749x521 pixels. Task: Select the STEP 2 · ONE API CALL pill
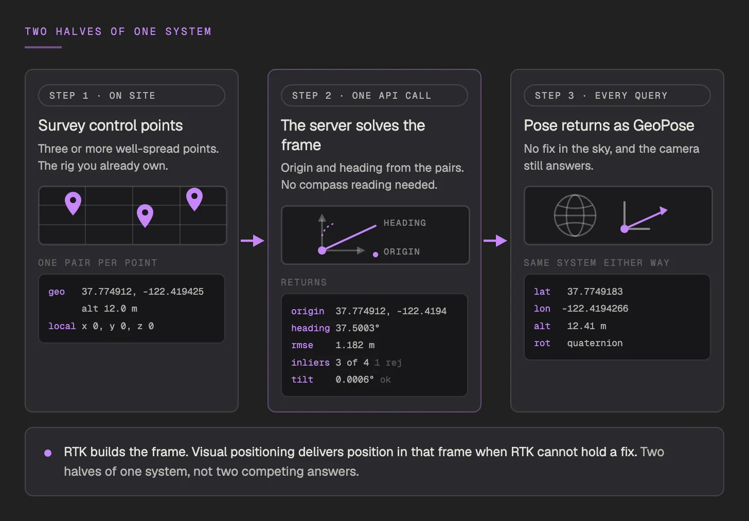374,96
